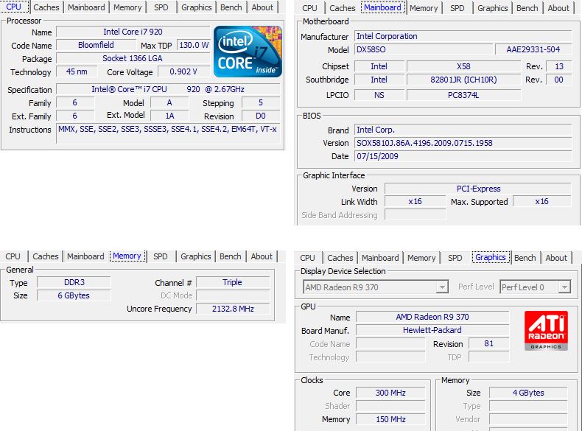Click the 4 GBytes GPU memory size
Image resolution: width=582 pixels, height=431 pixels.
click(528, 393)
